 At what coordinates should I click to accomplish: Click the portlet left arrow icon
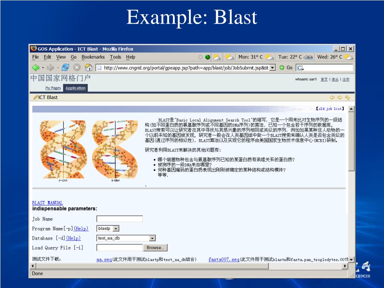[332, 97]
